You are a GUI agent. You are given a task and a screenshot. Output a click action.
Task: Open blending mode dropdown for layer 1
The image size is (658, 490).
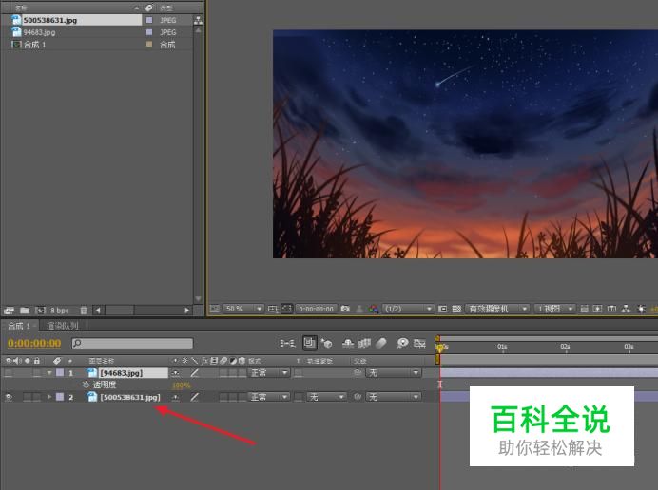[268, 372]
